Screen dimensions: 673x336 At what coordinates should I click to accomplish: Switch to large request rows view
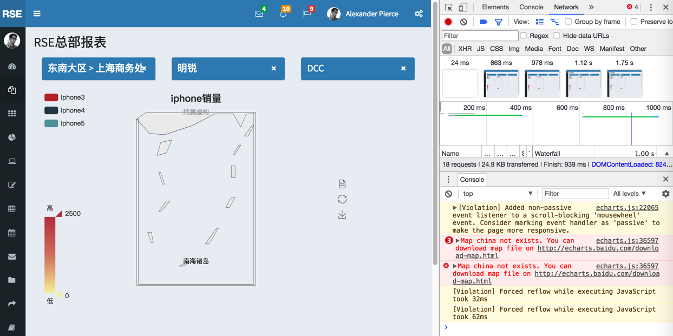540,22
